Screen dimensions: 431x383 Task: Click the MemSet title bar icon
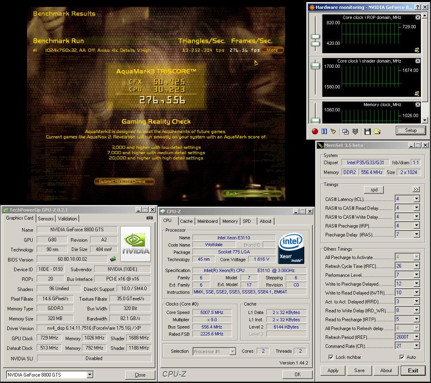click(320, 145)
